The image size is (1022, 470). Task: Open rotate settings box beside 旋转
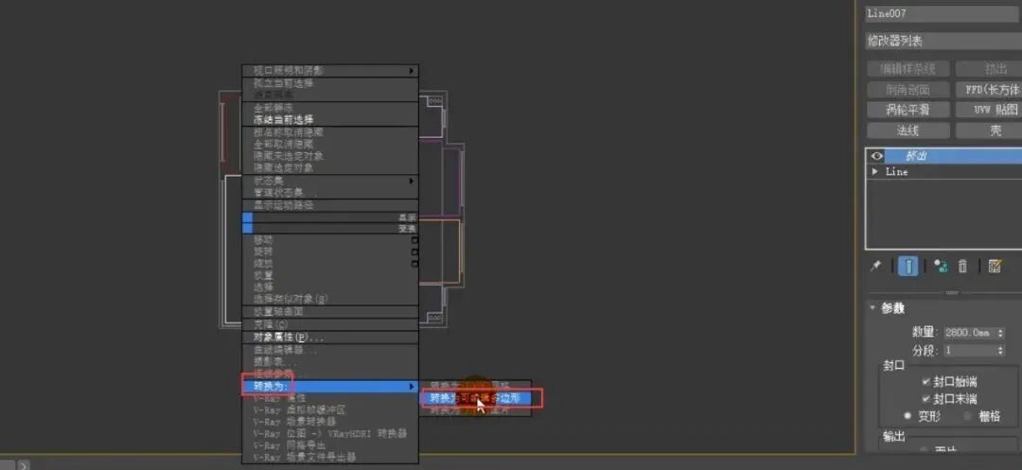(414, 252)
